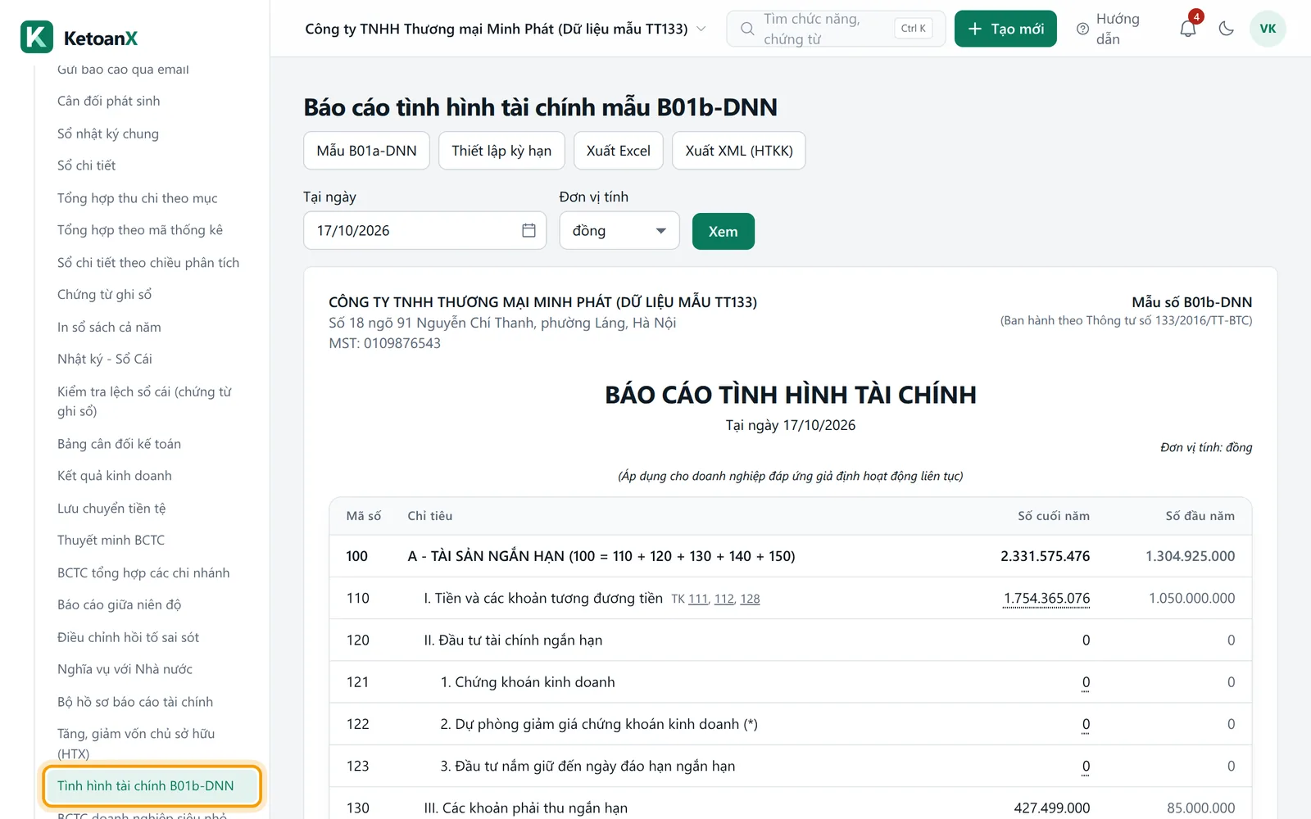This screenshot has height=819, width=1311.
Task: Open Tổng hợp thu chi theo mục
Action: pos(137,198)
